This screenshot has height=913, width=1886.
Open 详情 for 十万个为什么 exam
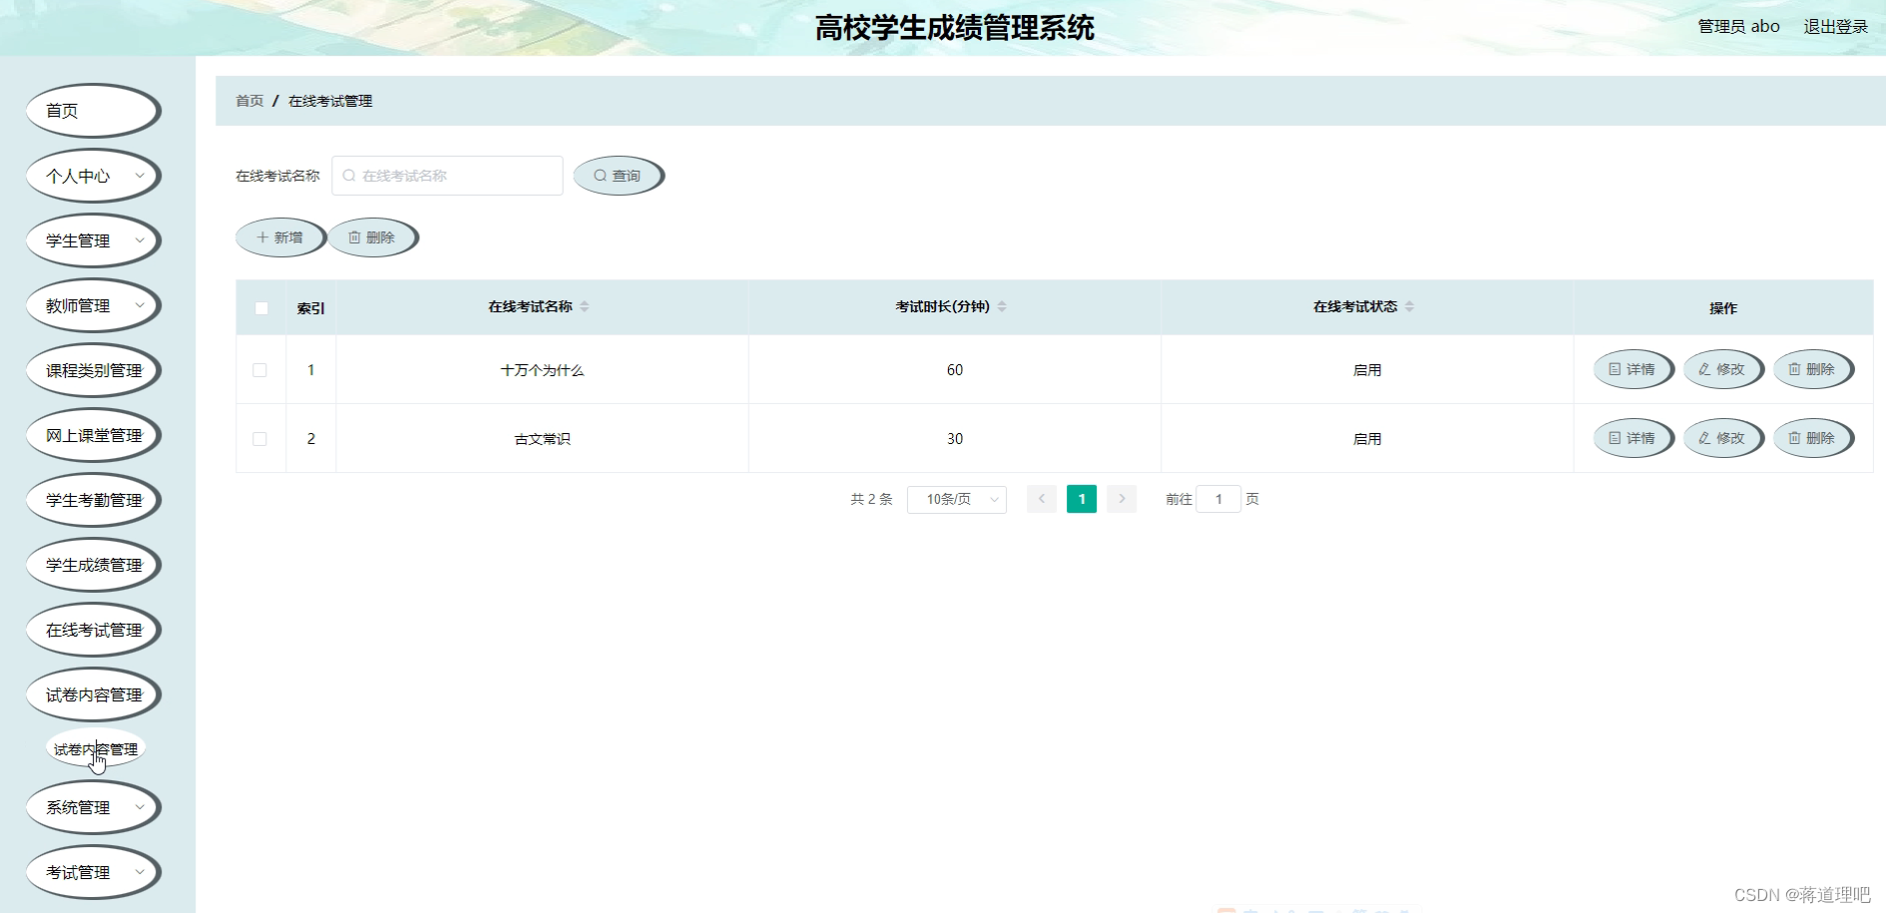[1633, 369]
